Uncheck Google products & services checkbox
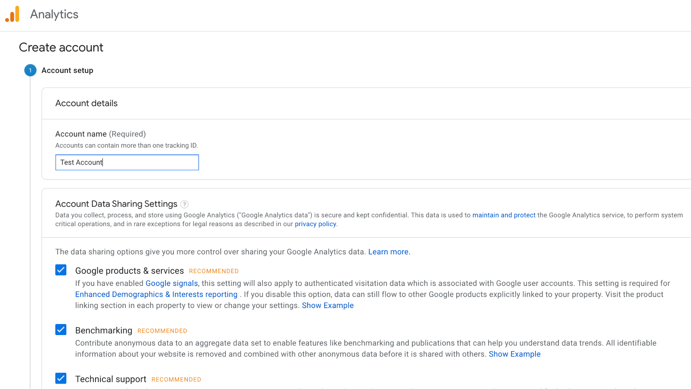 61,270
